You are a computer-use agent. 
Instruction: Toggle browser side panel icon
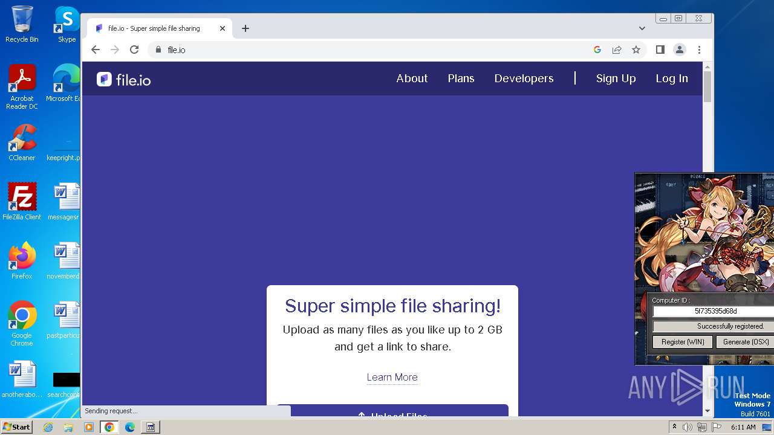coord(660,50)
